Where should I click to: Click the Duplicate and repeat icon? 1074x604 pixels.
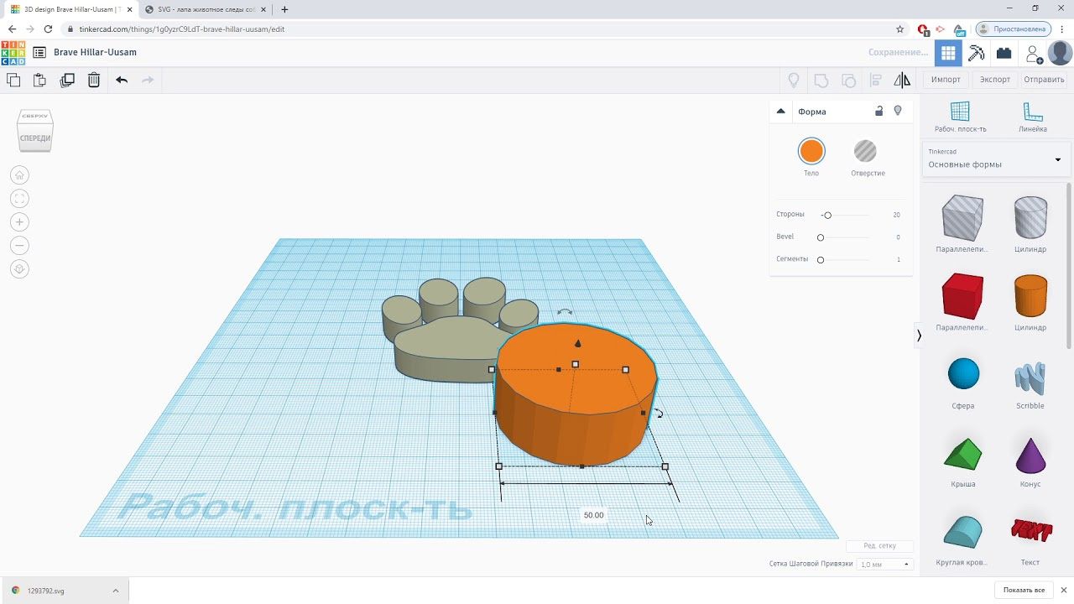click(67, 80)
